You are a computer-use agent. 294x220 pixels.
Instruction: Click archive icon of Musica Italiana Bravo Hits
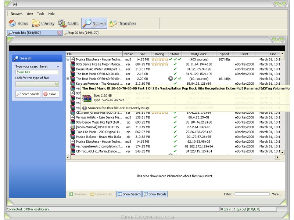tap(72, 137)
